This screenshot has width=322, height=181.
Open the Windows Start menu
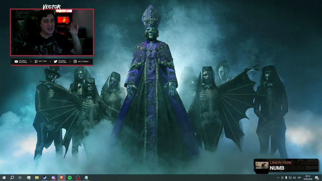coord(4,178)
